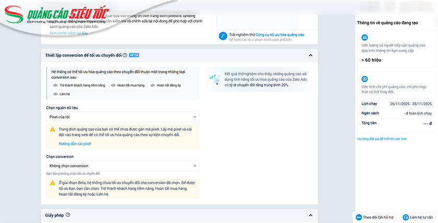Click the BETA badge in the section header

(133, 55)
